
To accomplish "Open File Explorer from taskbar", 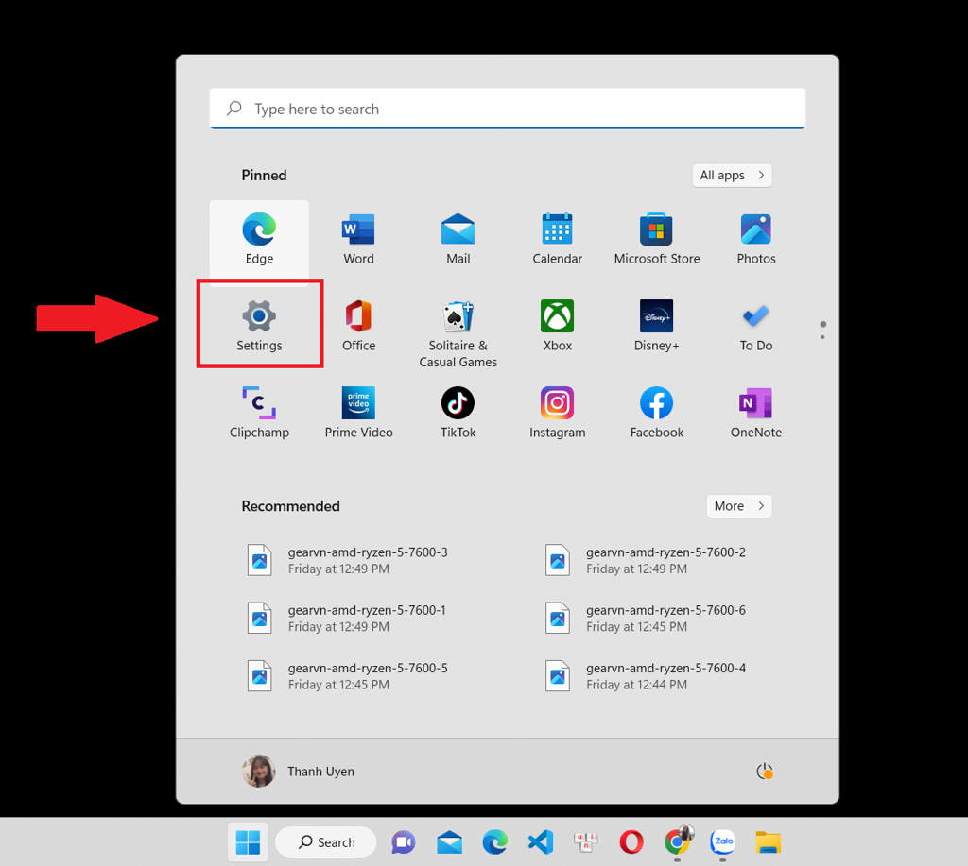I will click(768, 842).
